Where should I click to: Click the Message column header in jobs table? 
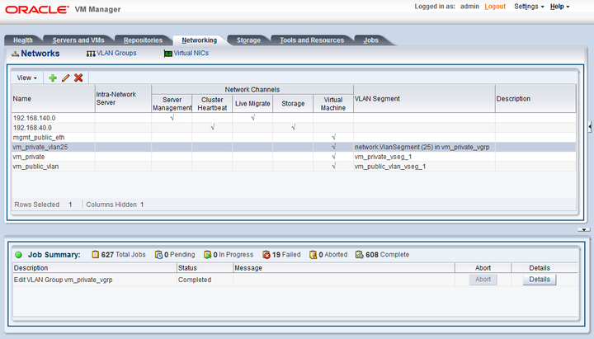[344, 268]
